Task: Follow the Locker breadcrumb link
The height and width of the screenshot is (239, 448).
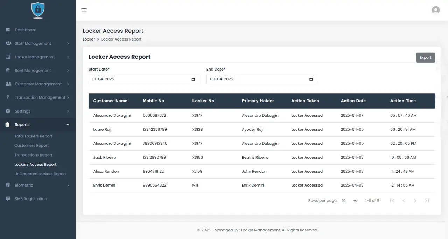Action: click(89, 39)
